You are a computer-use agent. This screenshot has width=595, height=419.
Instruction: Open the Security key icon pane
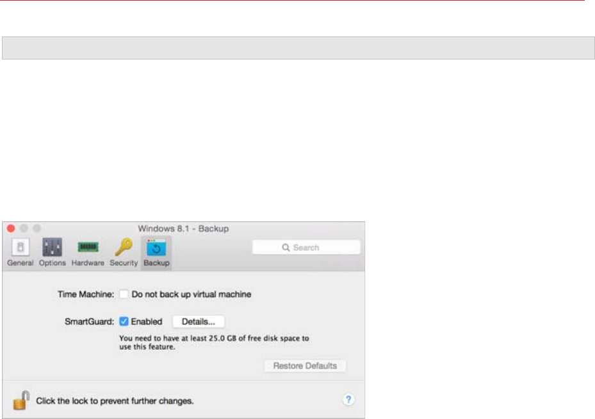pyautogui.click(x=124, y=253)
